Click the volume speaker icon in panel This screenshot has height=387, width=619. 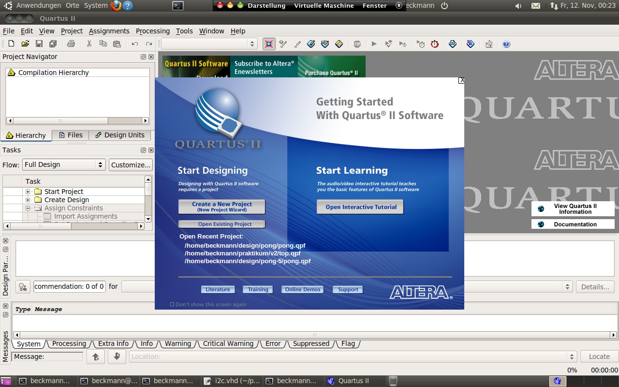[519, 6]
